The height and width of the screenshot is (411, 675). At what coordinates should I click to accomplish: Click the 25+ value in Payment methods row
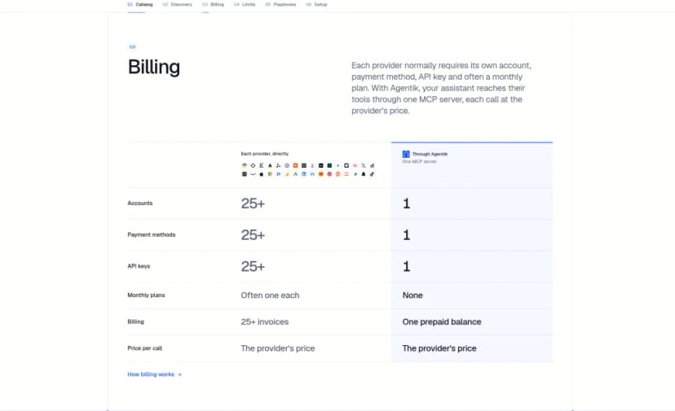coord(253,234)
